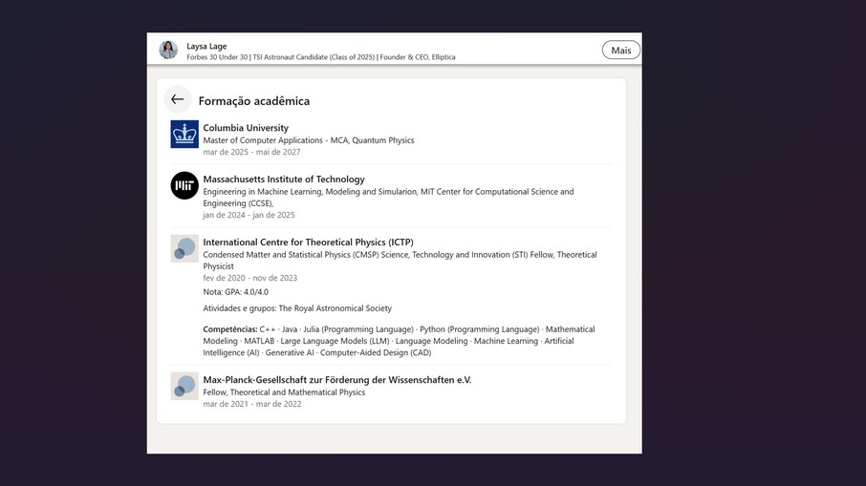The image size is (866, 486).
Task: Click the date mar de 2021 - mar de 2022
Action: (251, 404)
